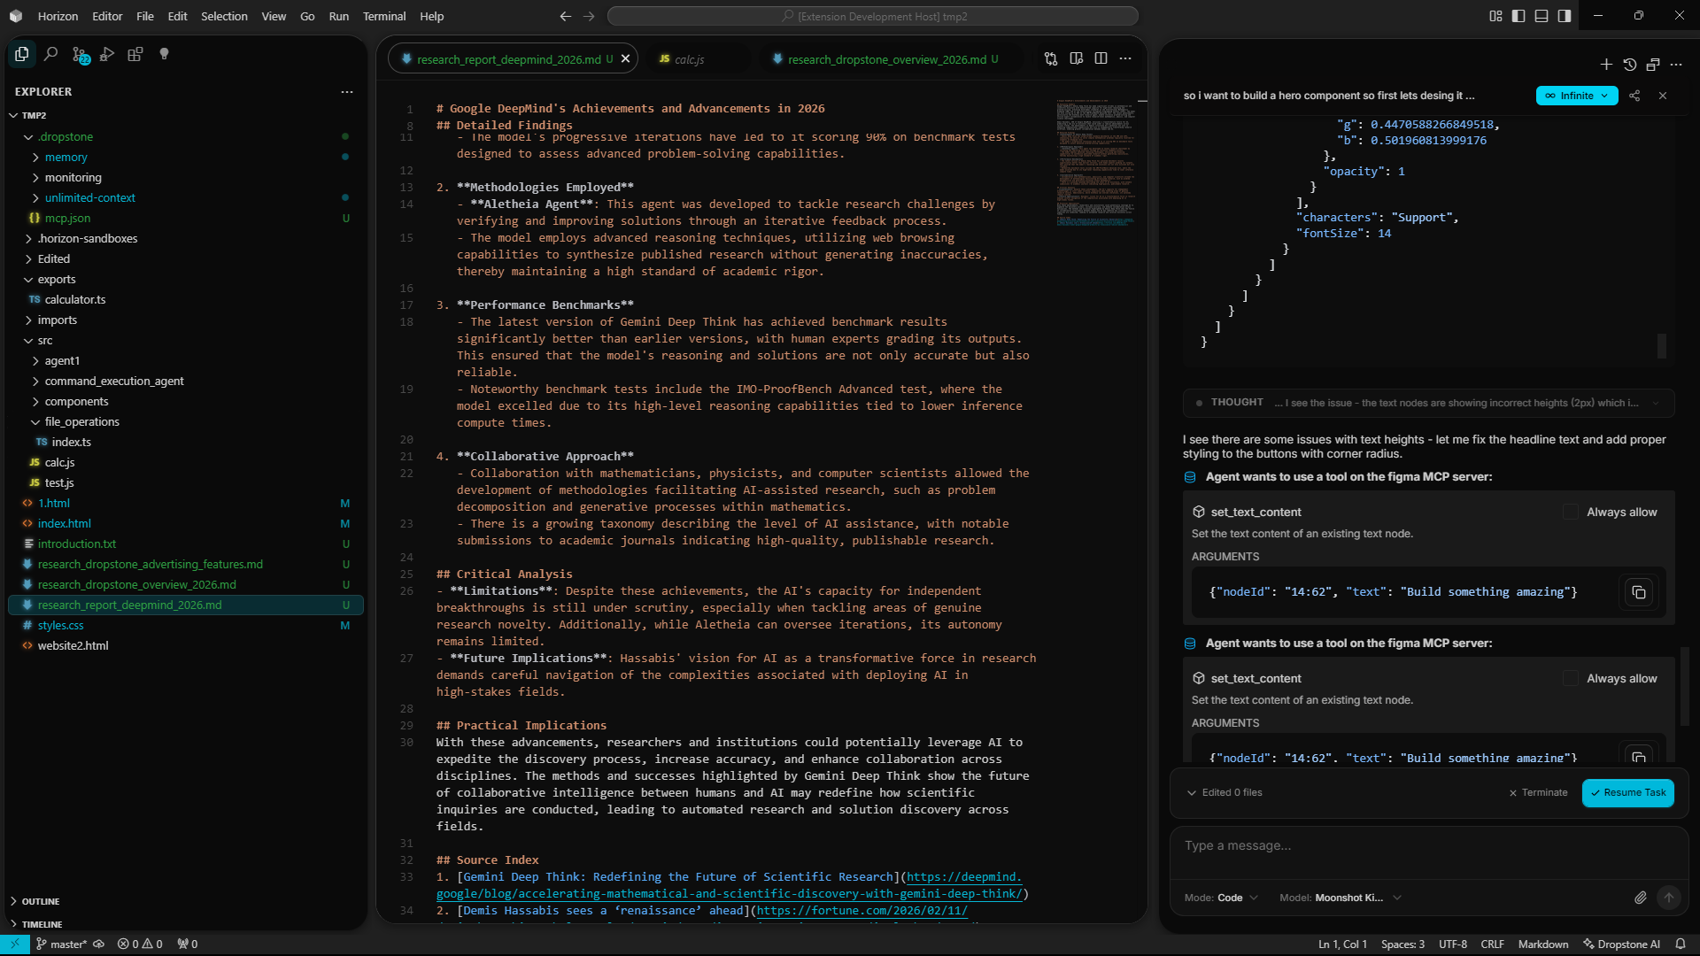Open Source Control showing 22 pending changes

(x=80, y=54)
